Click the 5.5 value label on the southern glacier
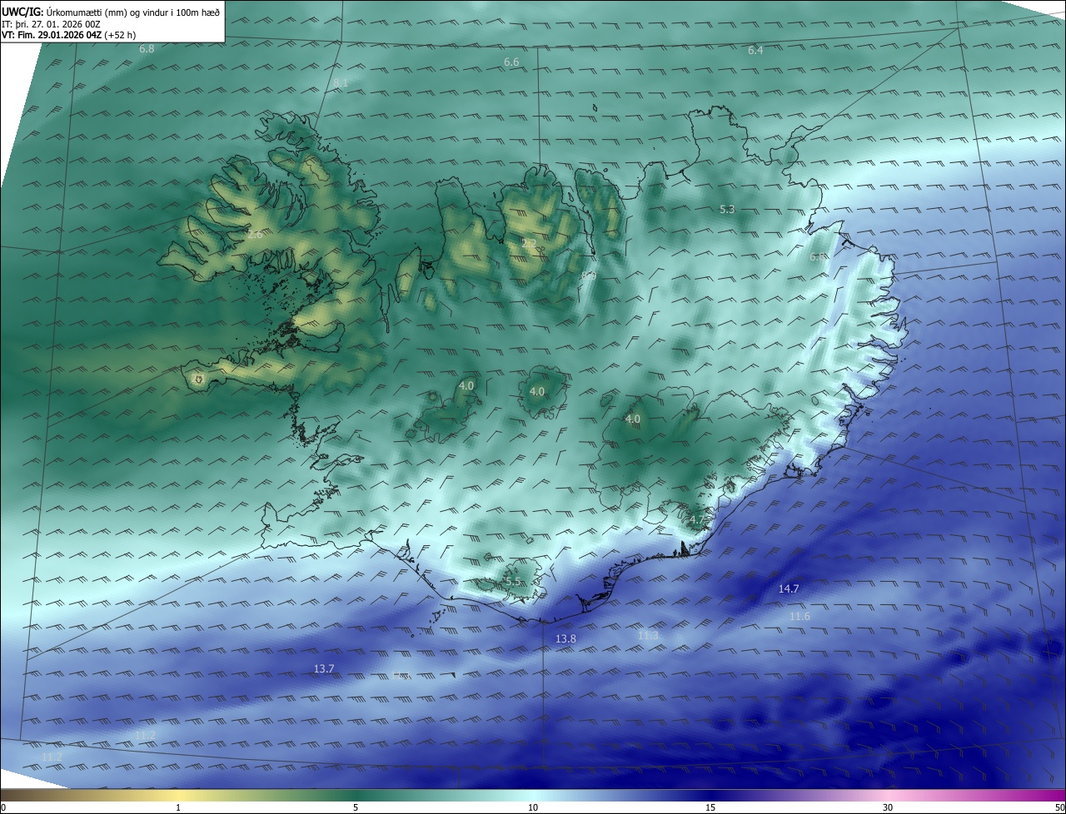The width and height of the screenshot is (1066, 814). coord(511,581)
